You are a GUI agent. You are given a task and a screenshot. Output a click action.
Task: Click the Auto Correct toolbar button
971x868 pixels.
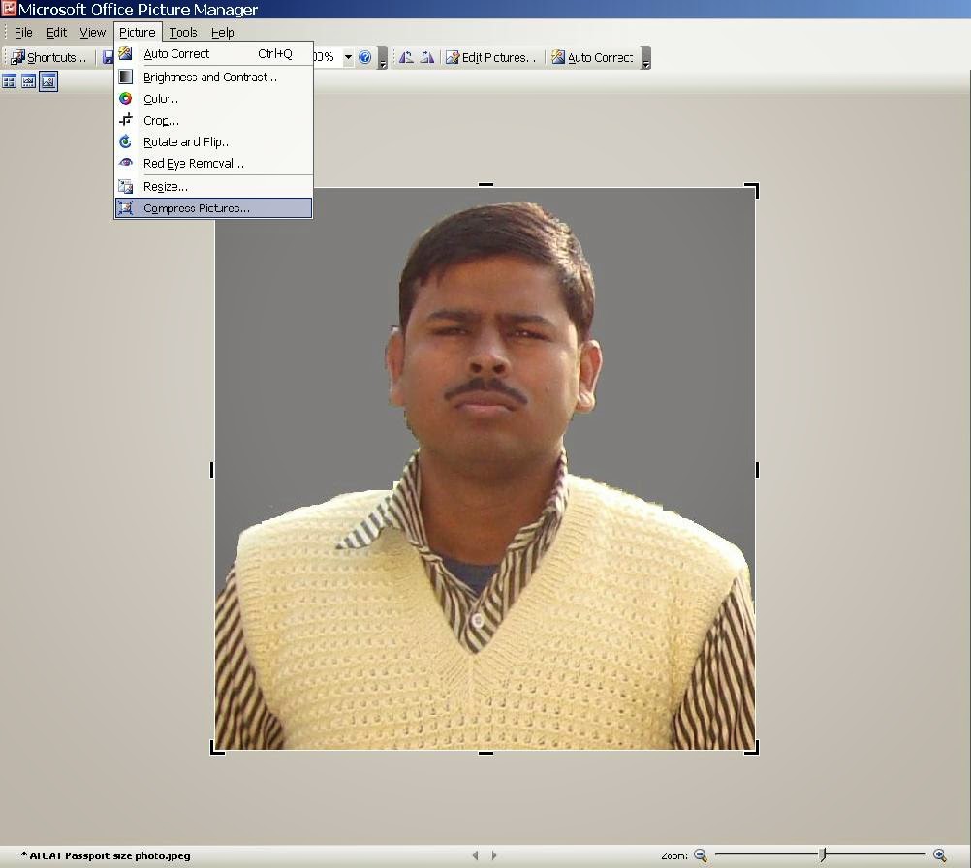click(x=593, y=57)
